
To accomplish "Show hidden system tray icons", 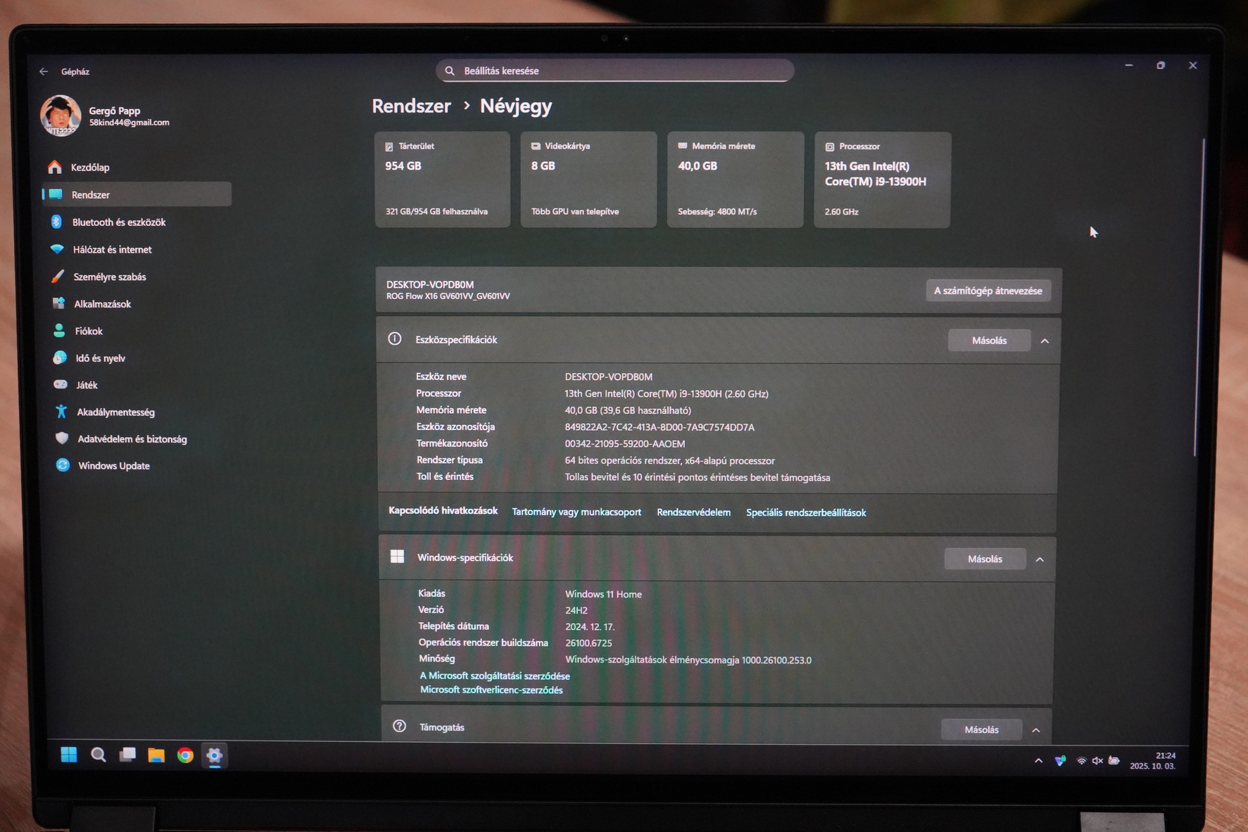I will (x=1038, y=761).
